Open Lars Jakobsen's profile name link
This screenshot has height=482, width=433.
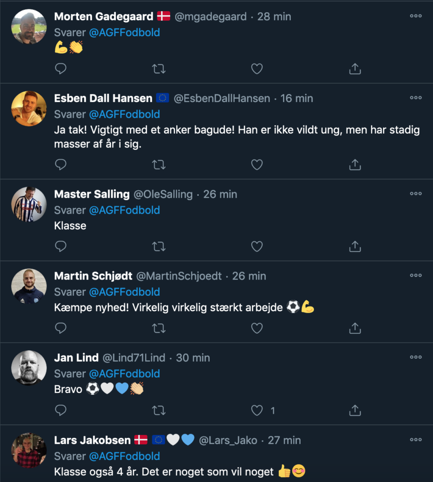[92, 440]
